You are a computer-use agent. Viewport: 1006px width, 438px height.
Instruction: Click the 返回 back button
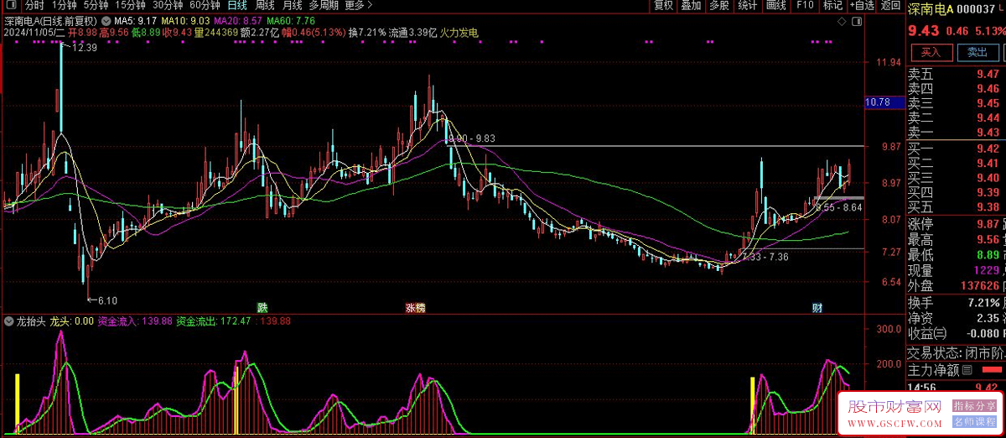890,5
